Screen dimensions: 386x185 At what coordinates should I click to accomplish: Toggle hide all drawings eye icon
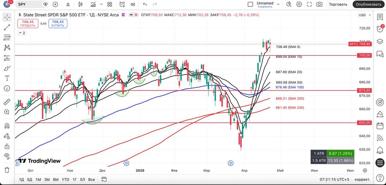7,156
